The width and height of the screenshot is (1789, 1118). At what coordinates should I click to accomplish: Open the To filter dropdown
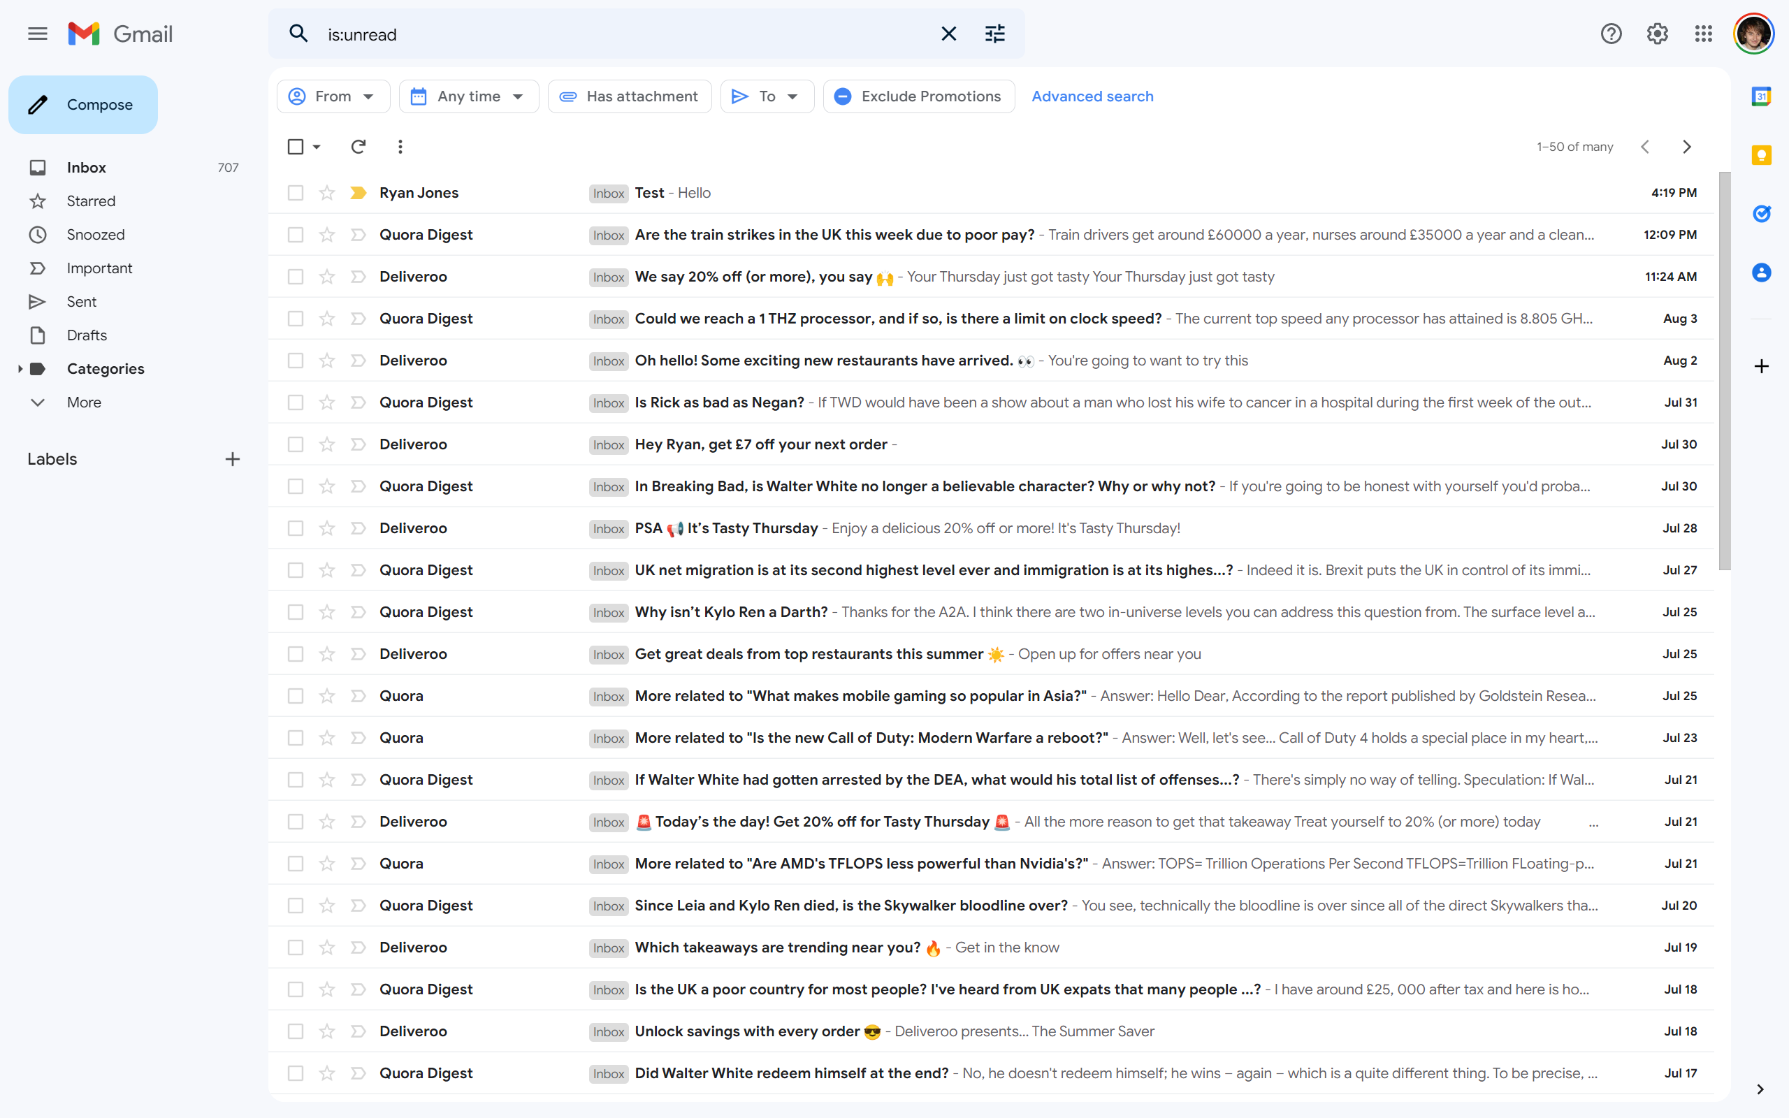click(x=767, y=96)
